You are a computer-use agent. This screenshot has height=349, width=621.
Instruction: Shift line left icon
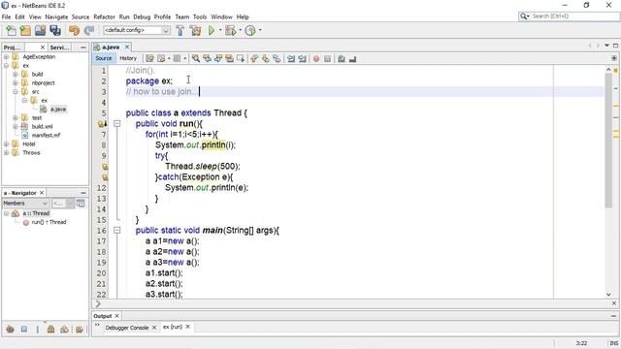click(291, 58)
